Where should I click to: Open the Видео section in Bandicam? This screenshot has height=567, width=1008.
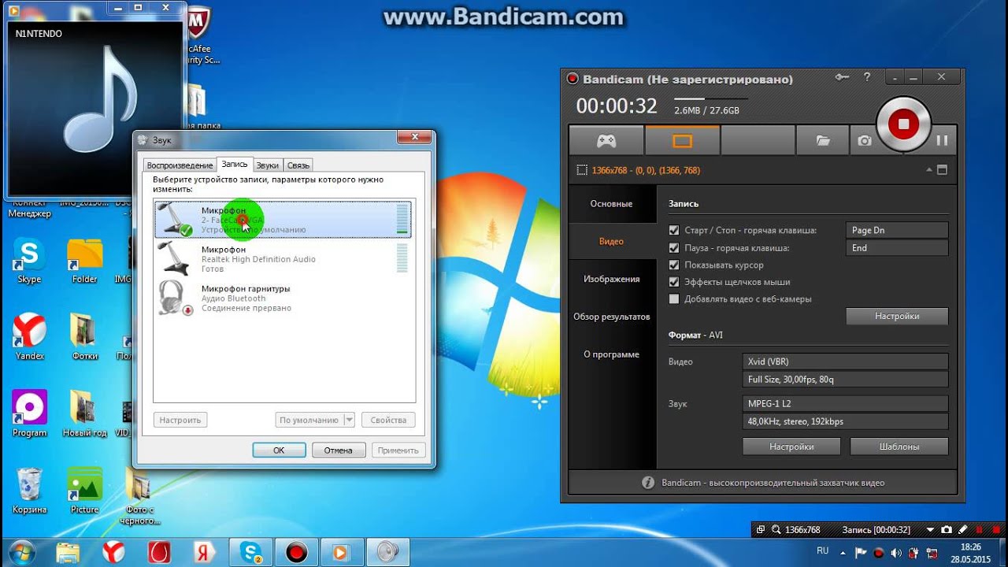[612, 242]
